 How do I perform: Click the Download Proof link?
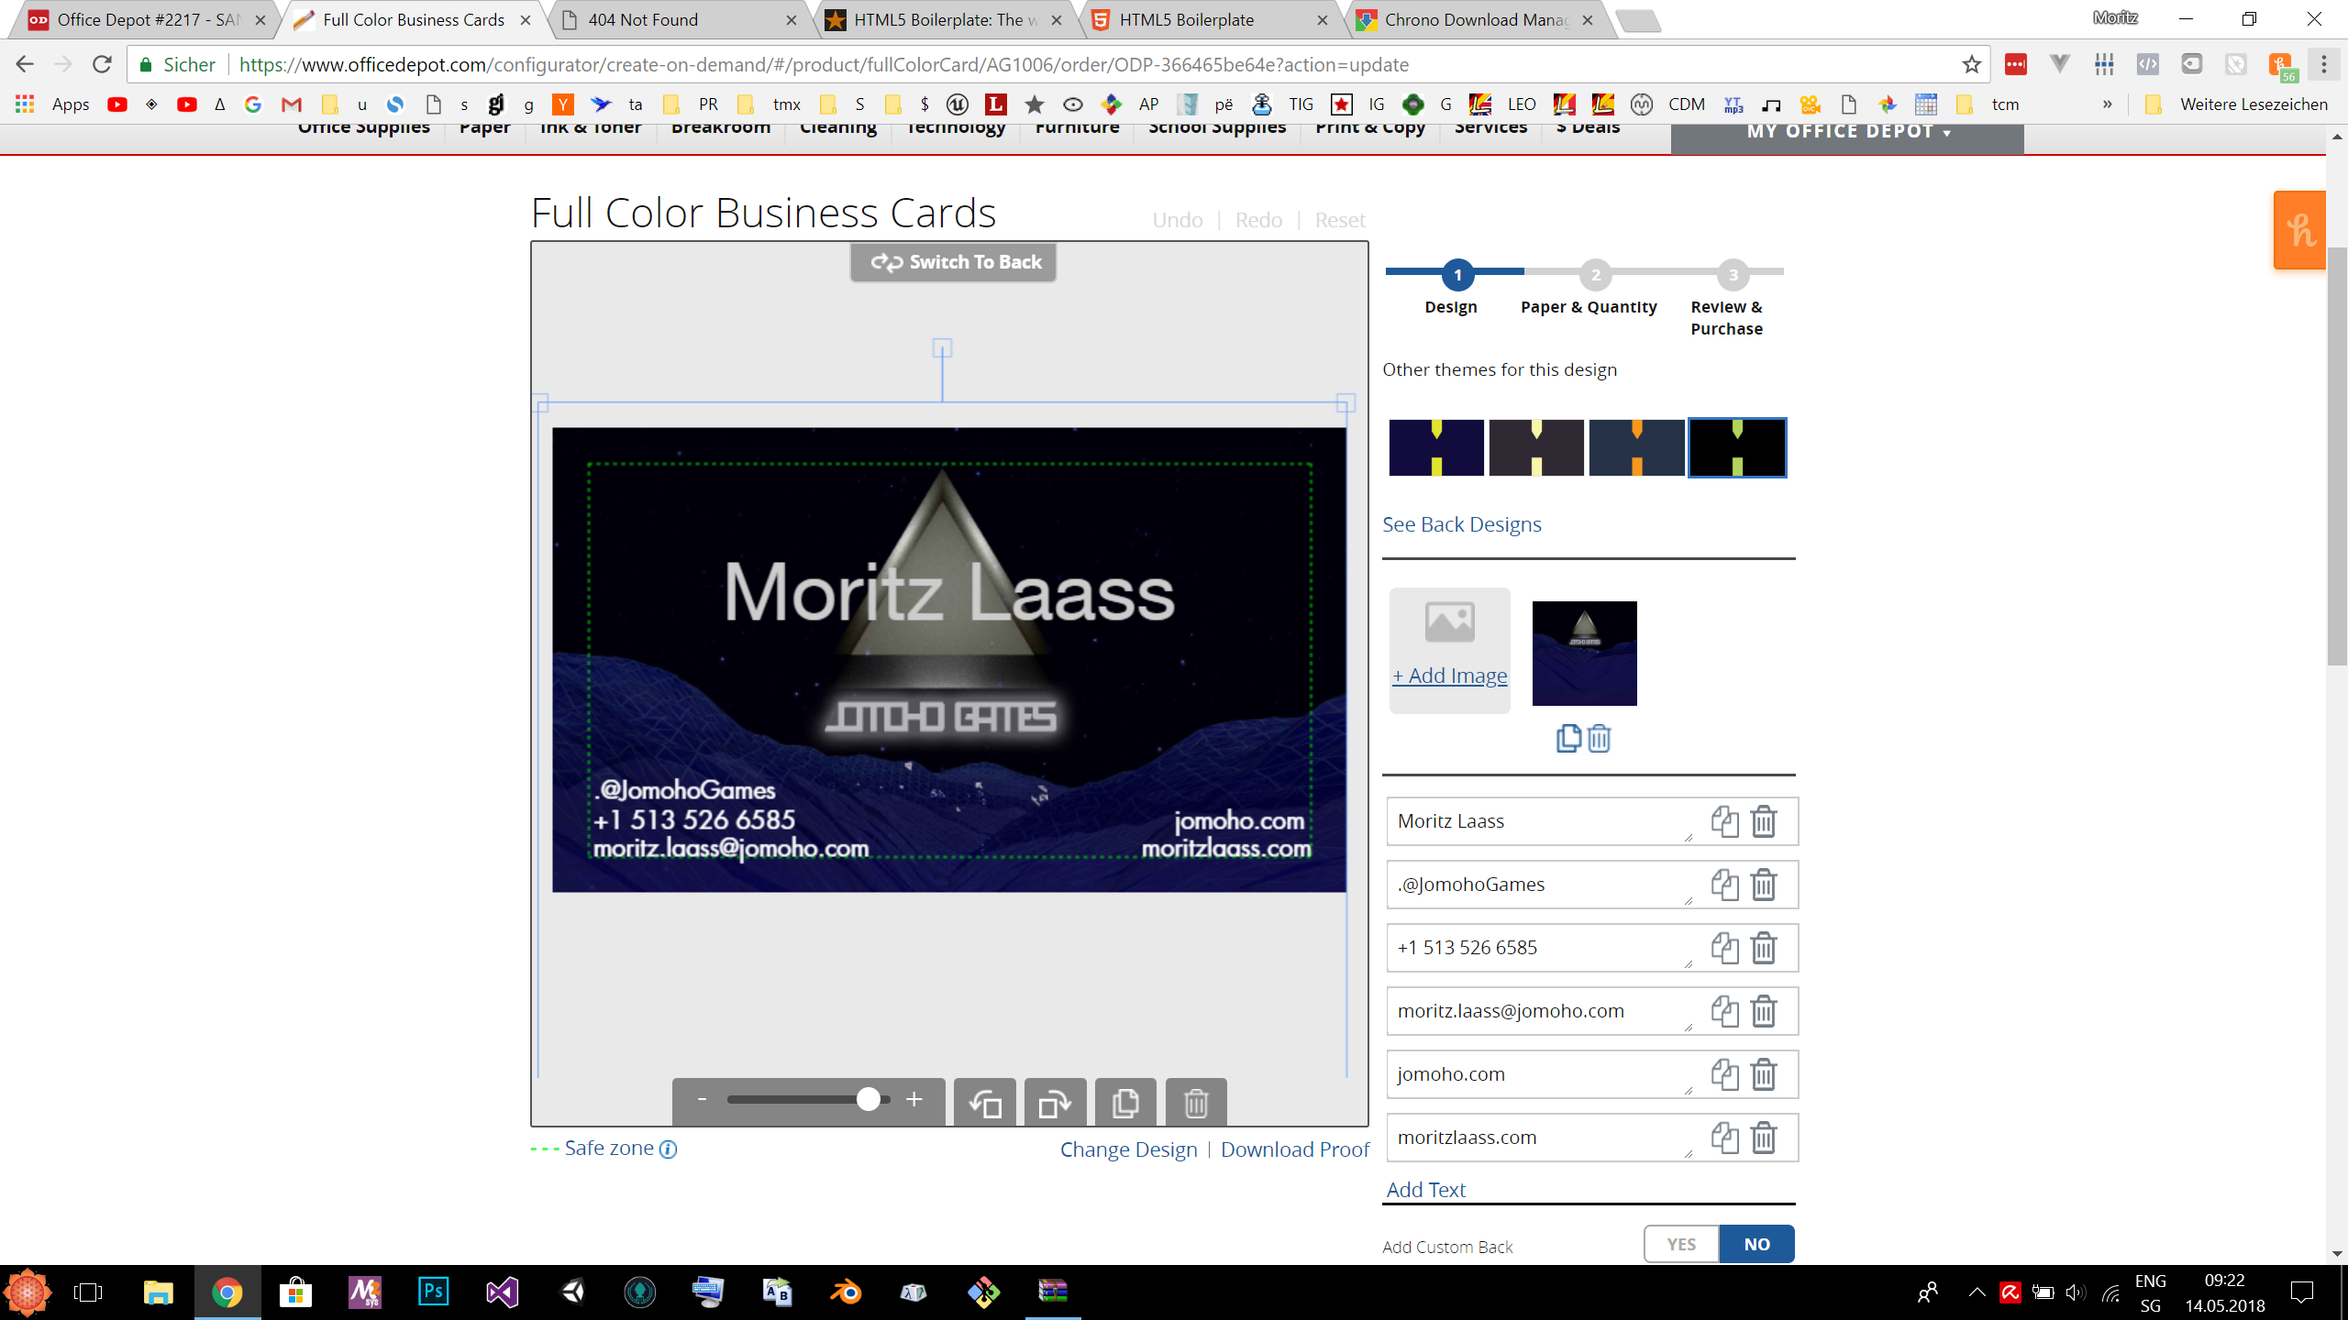click(x=1294, y=1149)
